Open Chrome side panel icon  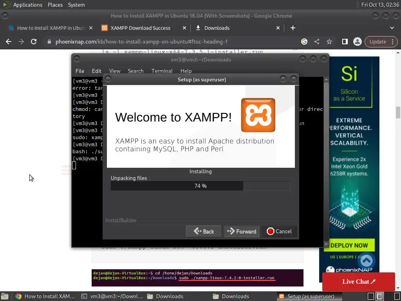click(x=345, y=42)
